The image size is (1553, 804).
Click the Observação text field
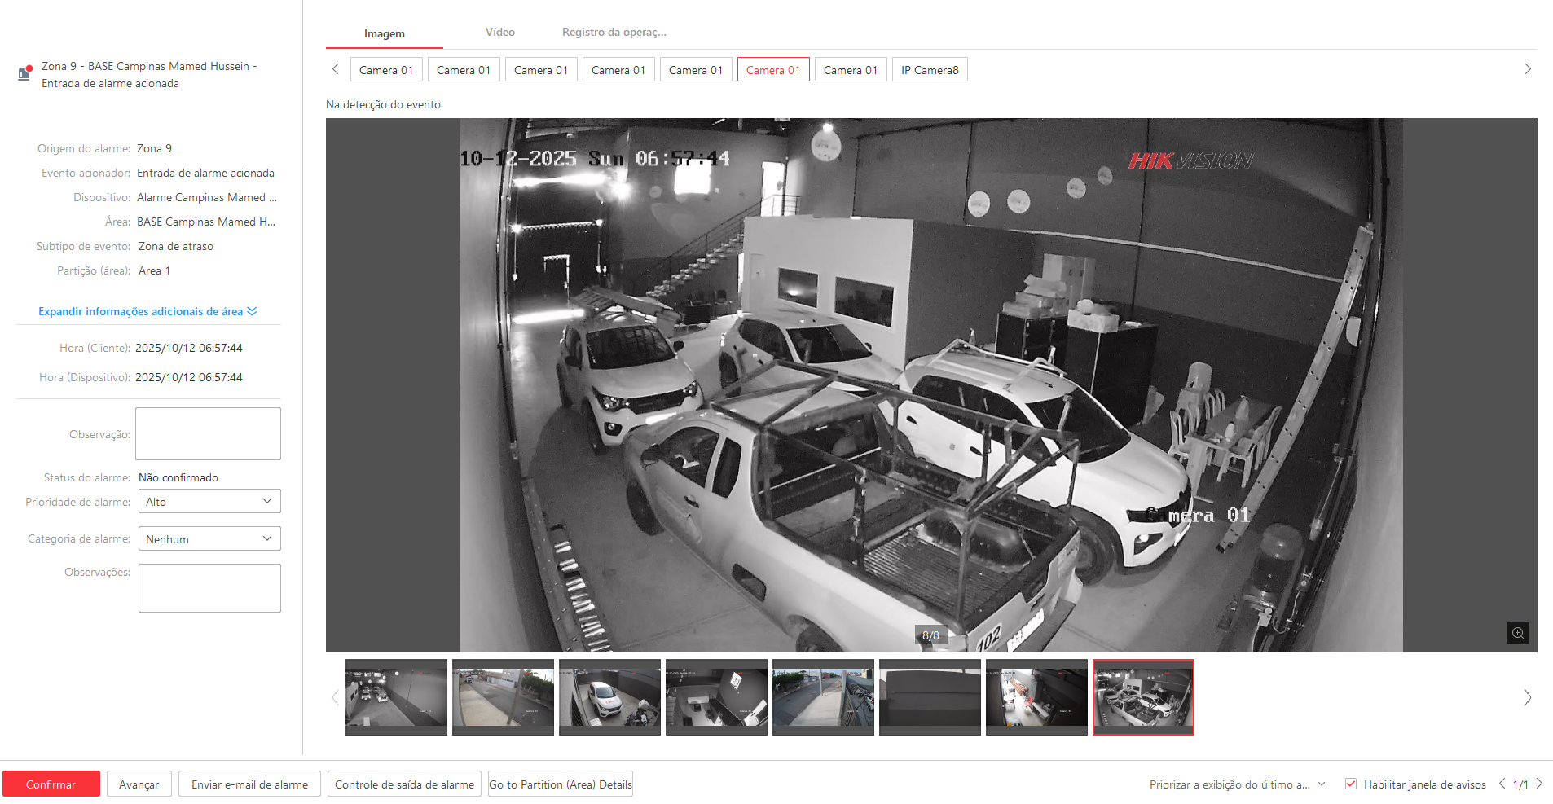click(208, 433)
